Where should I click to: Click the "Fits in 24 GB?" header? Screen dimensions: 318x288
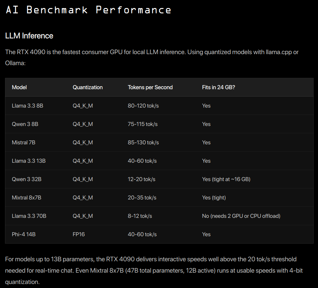(x=219, y=87)
